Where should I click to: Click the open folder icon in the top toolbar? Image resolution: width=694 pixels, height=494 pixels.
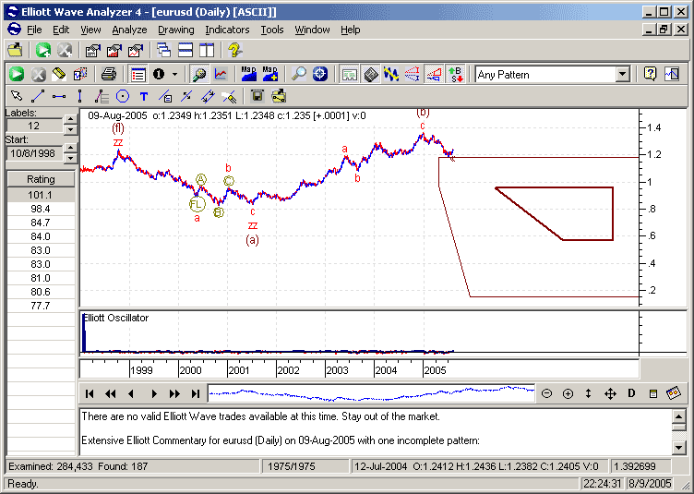tap(15, 50)
